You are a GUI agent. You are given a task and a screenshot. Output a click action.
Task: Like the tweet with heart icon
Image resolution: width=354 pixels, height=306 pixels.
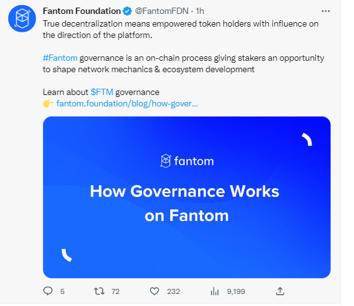point(154,291)
